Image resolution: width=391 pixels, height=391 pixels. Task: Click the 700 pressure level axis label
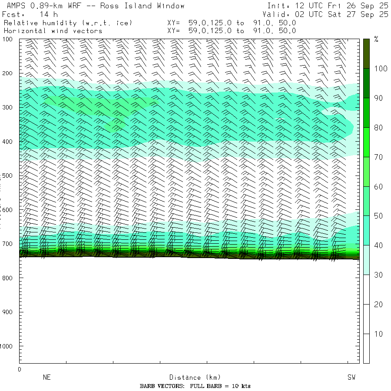pos(7,244)
